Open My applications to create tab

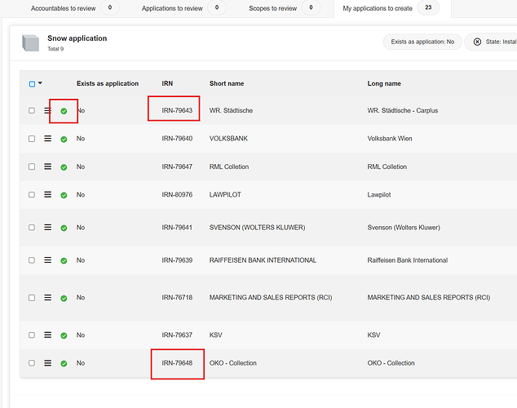click(x=378, y=8)
